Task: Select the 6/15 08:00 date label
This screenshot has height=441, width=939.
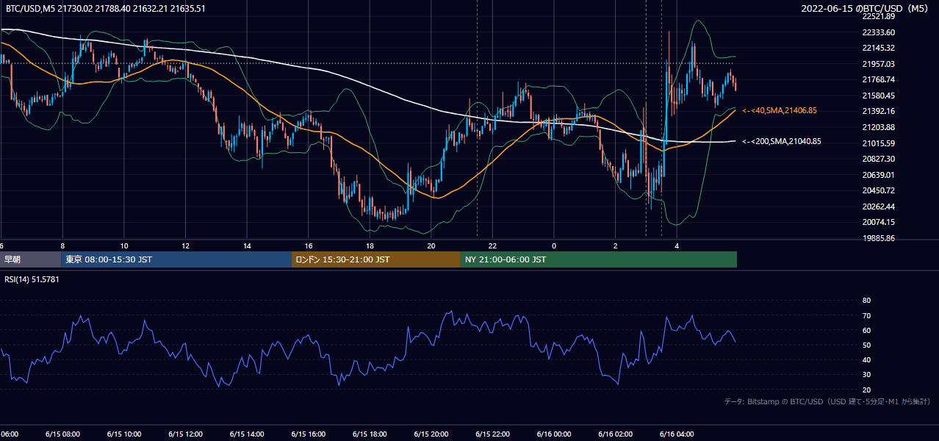Action: click(x=62, y=434)
